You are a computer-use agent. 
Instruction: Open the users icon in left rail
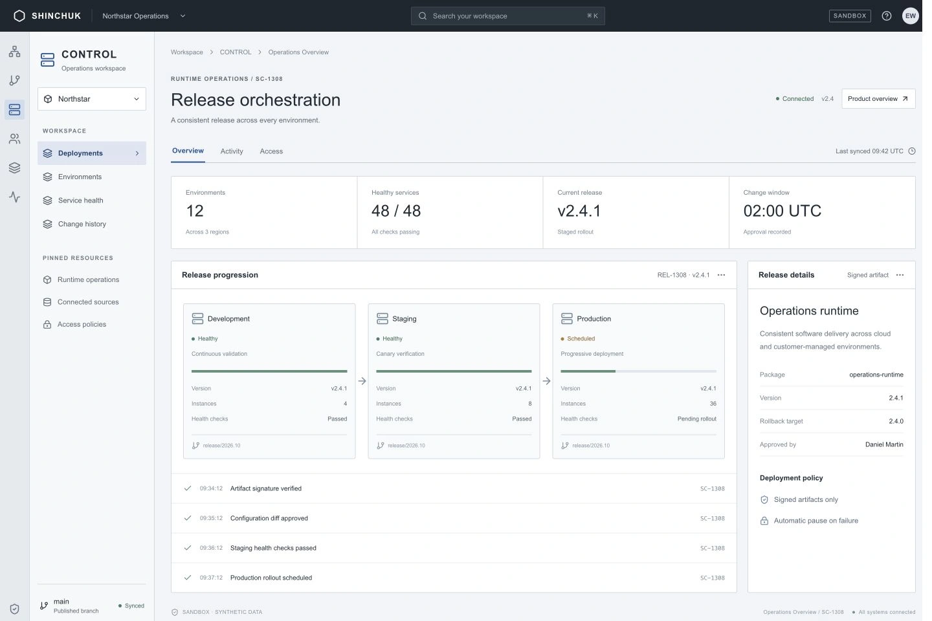coord(14,138)
